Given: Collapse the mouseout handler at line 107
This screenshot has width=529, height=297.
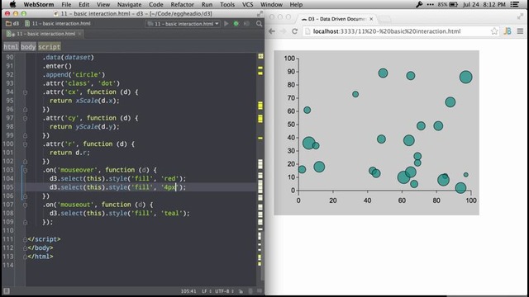Looking at the screenshot, I should pos(25,205).
